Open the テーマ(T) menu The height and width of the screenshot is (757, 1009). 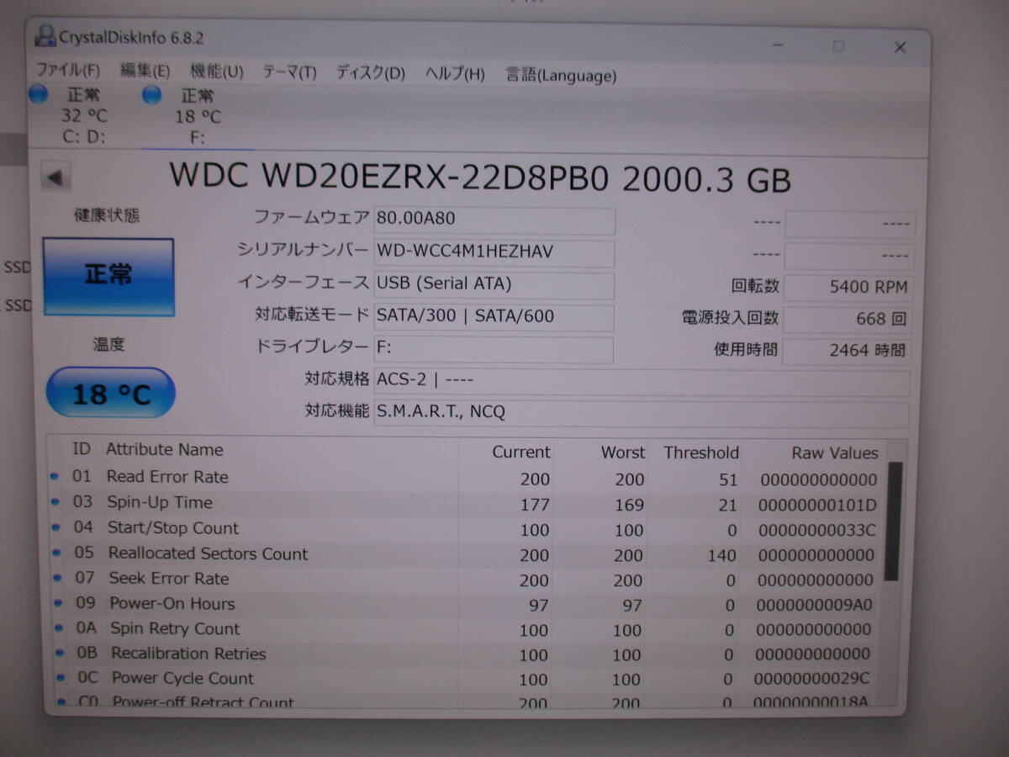tap(289, 73)
